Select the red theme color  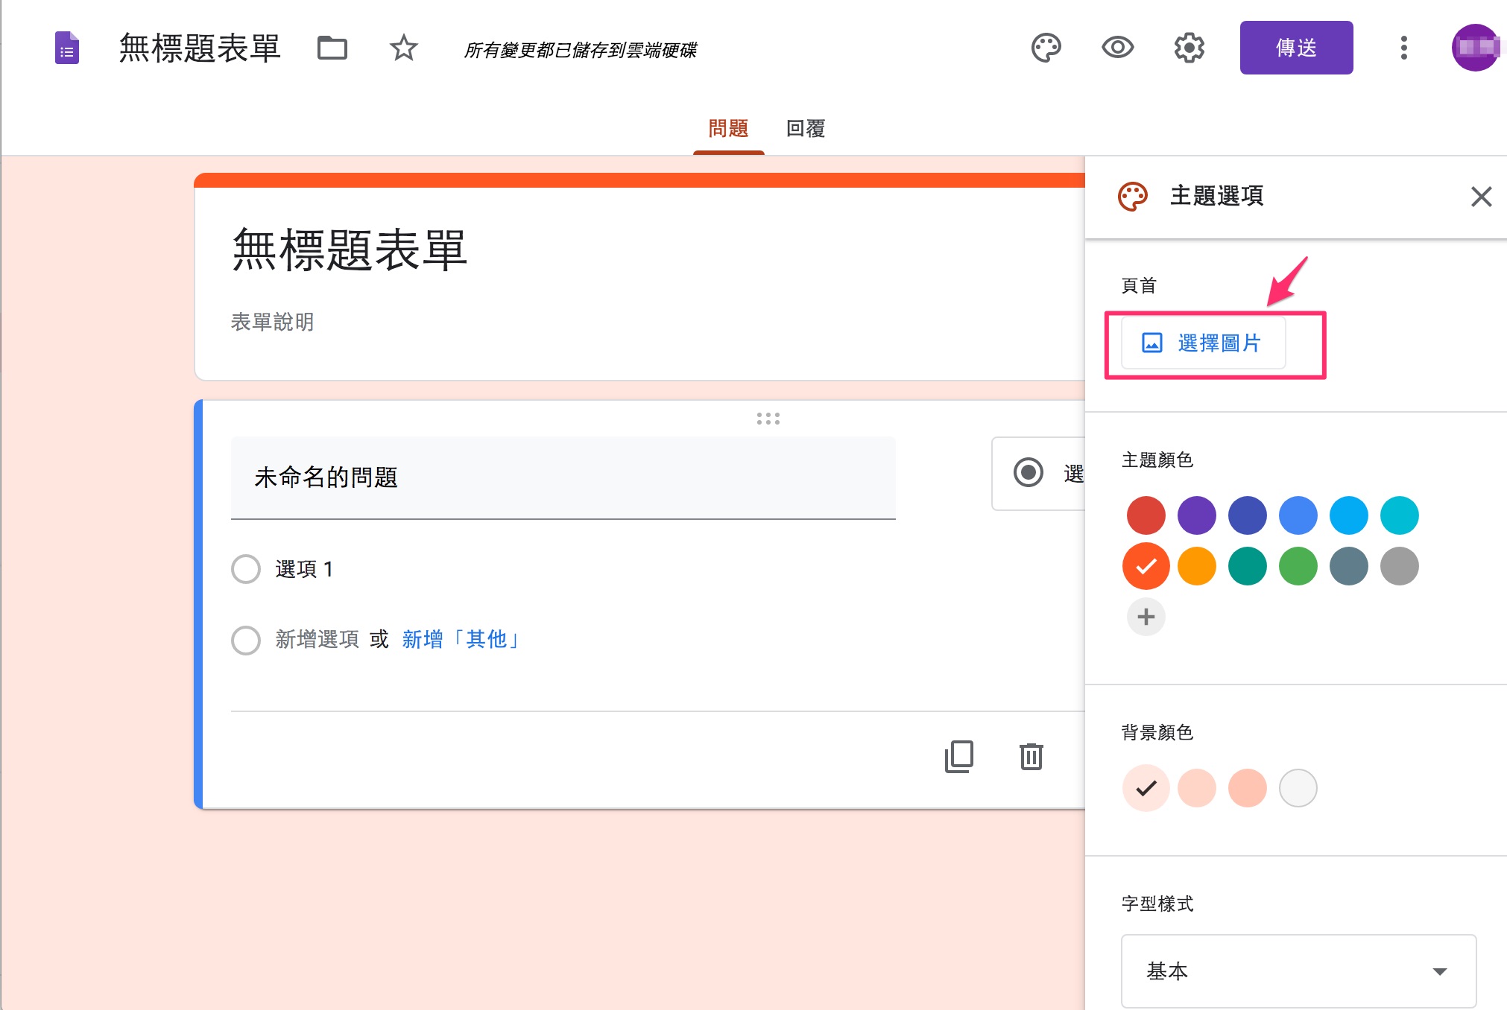click(x=1146, y=515)
